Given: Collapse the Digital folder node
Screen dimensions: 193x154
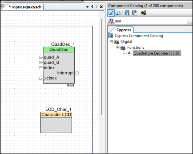Looking at the screenshot, I should click(x=111, y=42).
